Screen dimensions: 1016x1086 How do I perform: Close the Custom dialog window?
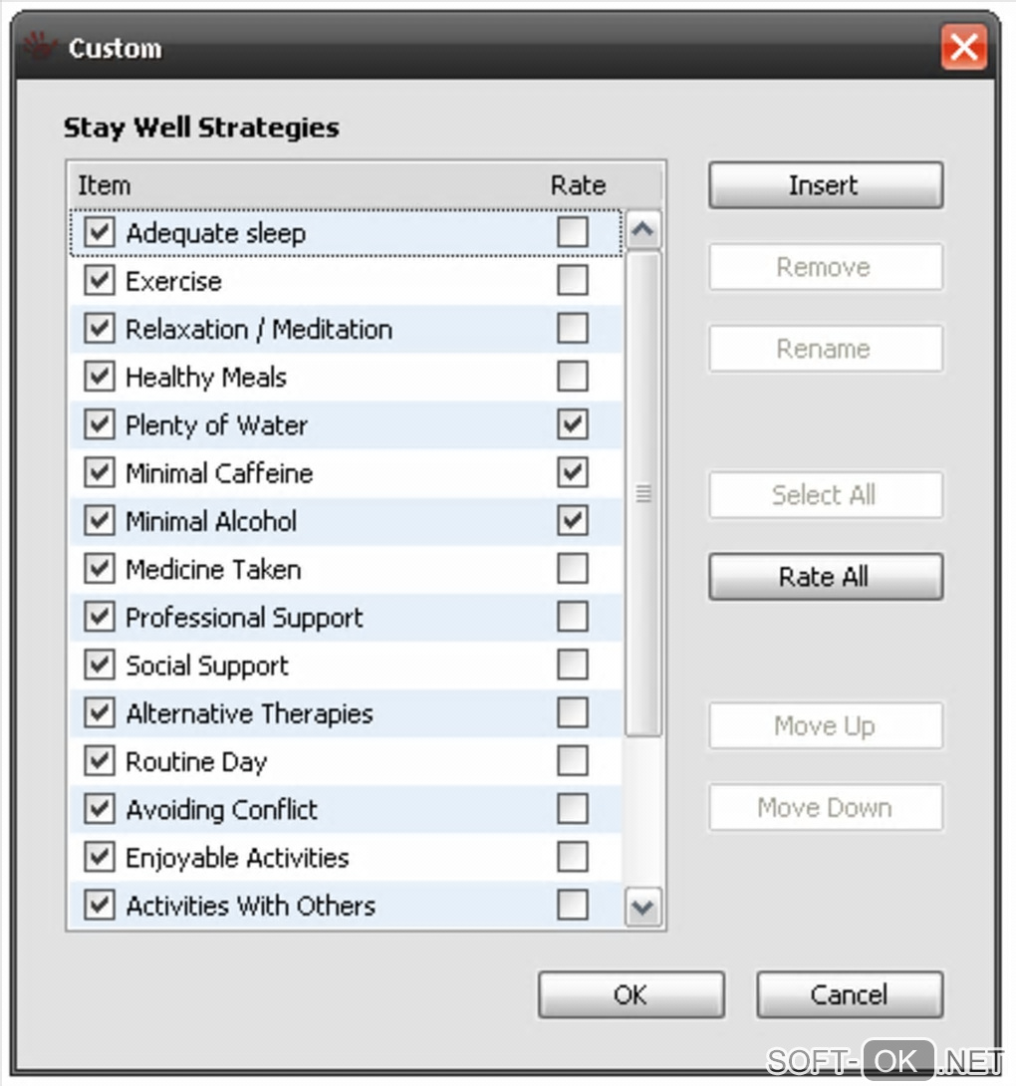(963, 47)
